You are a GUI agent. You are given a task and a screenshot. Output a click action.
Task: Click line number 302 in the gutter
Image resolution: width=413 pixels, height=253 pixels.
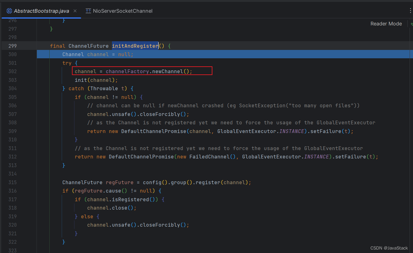click(13, 71)
